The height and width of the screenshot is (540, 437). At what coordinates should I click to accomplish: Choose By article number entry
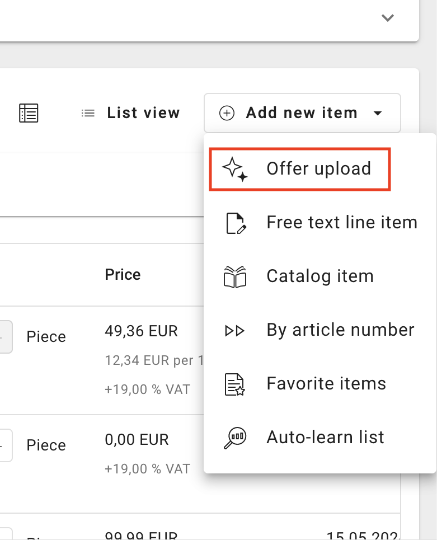pyautogui.click(x=340, y=330)
